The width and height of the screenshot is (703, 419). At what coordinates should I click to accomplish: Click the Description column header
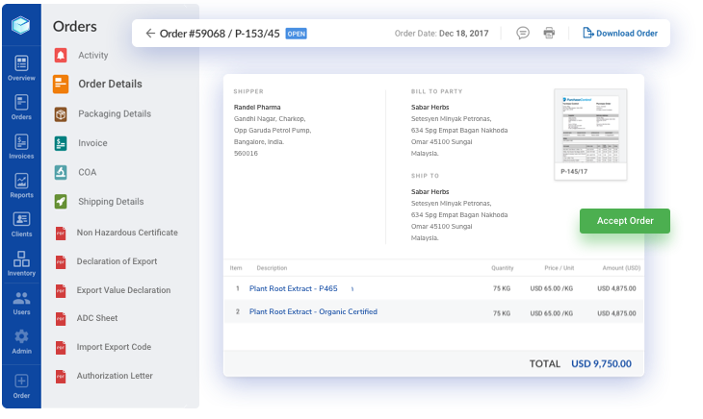click(272, 268)
